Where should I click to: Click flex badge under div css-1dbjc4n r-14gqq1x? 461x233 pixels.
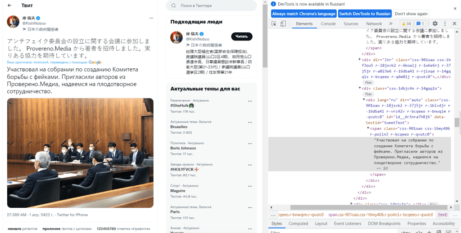(x=368, y=94)
